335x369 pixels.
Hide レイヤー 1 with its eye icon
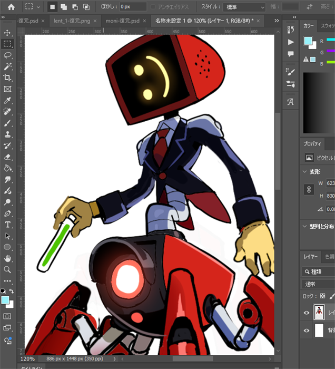pos(307,313)
